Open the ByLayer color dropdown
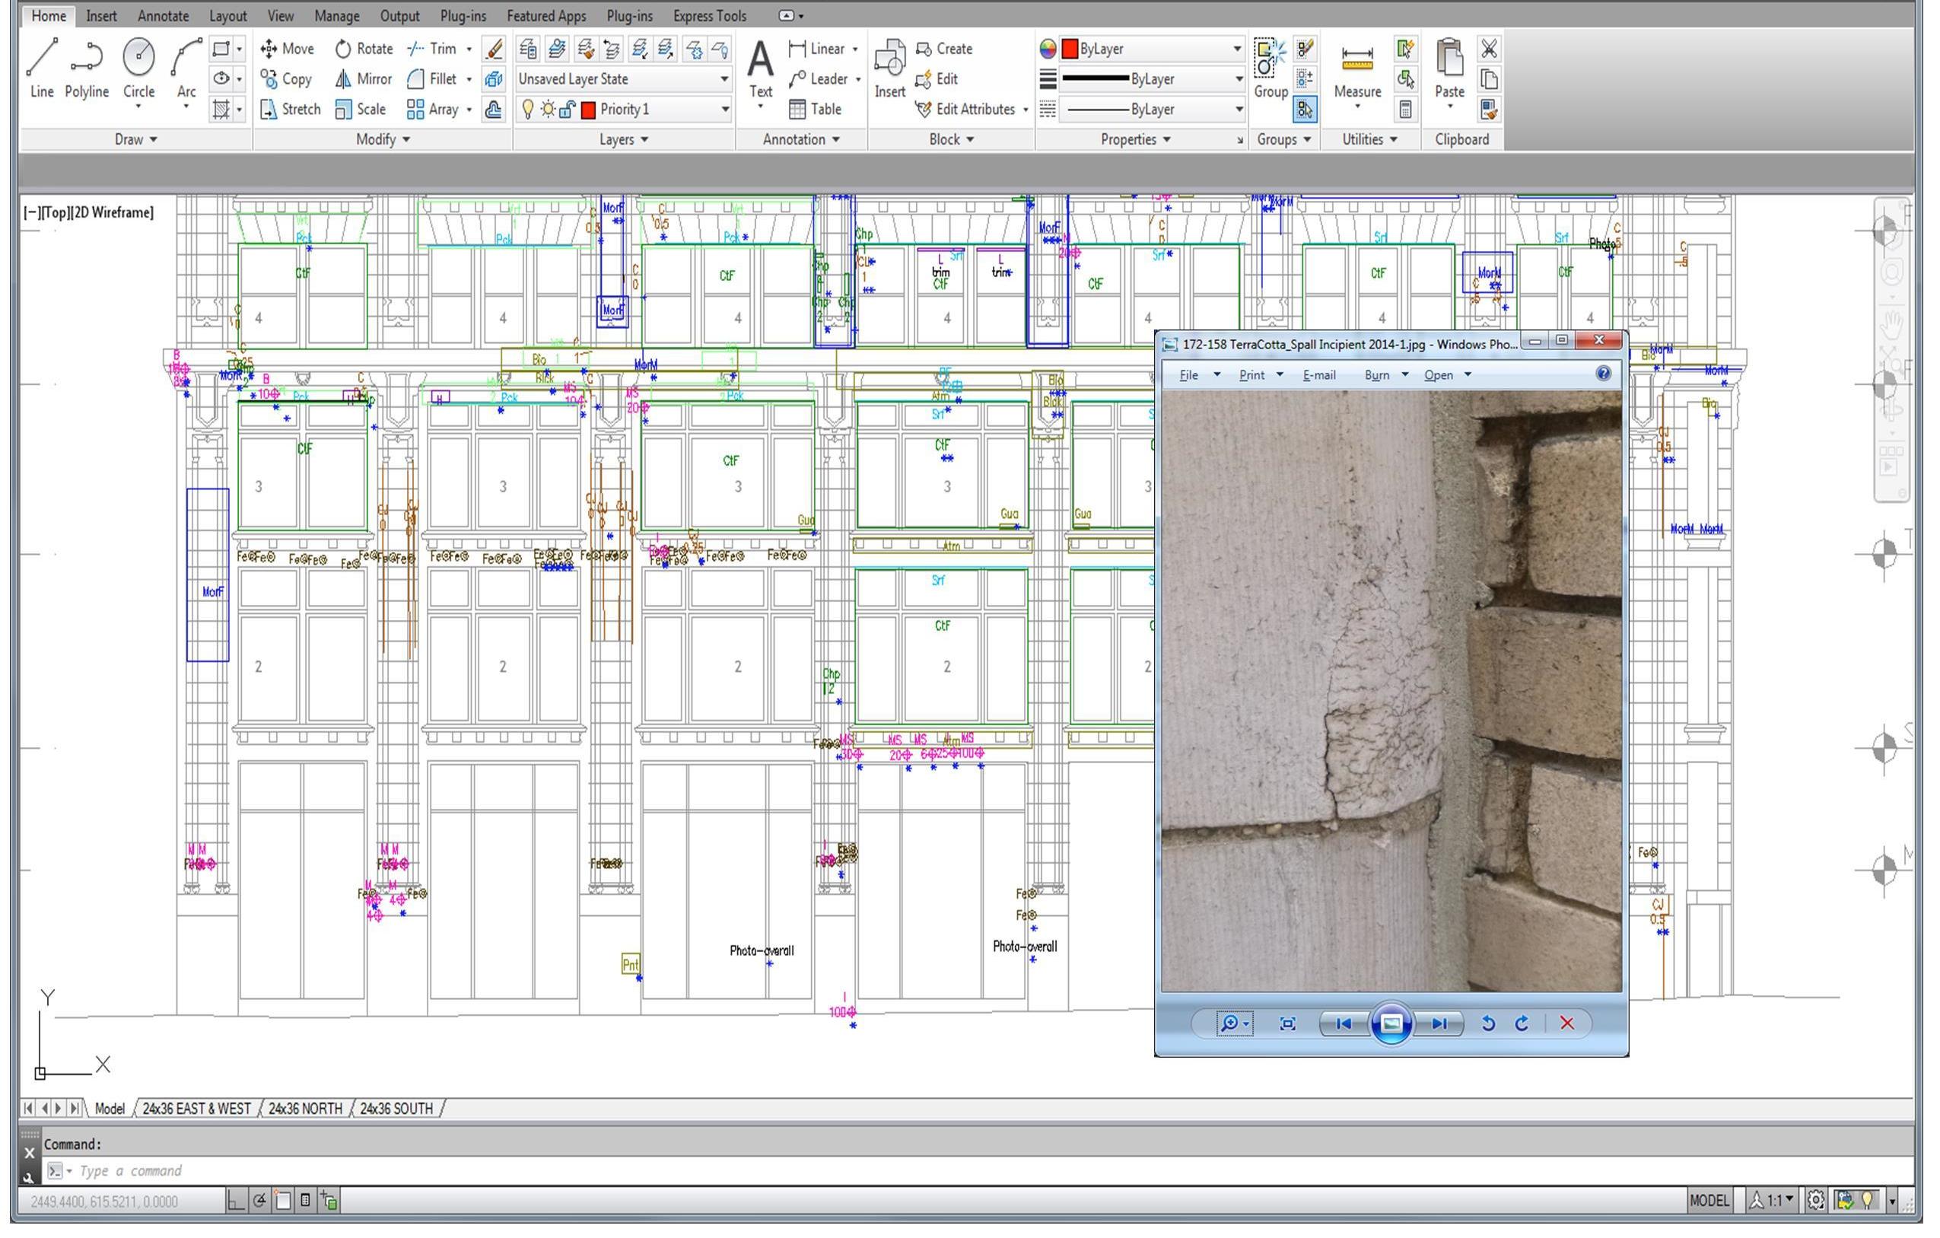The width and height of the screenshot is (1940, 1238). [1237, 49]
